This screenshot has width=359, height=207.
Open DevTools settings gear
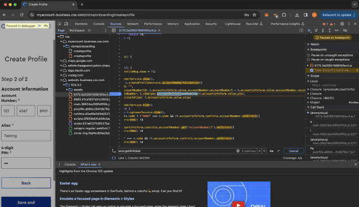343,24
